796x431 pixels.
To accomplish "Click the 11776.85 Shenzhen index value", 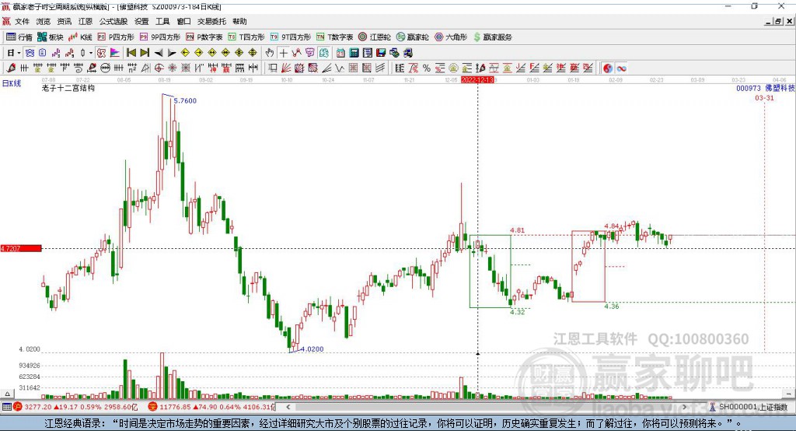I will pyautogui.click(x=175, y=407).
